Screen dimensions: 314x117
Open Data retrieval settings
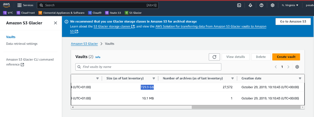click(22, 44)
